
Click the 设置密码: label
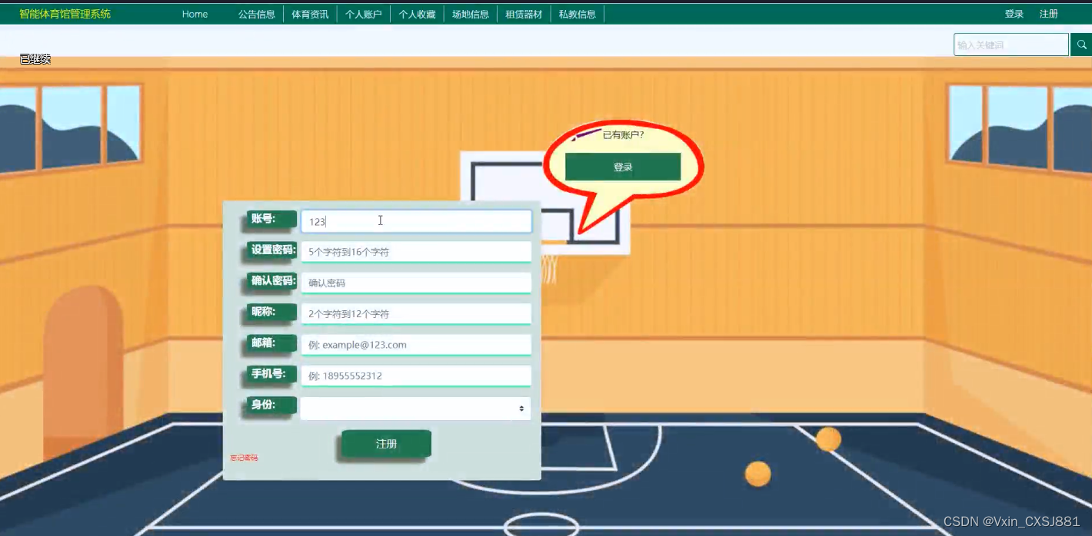coord(272,250)
